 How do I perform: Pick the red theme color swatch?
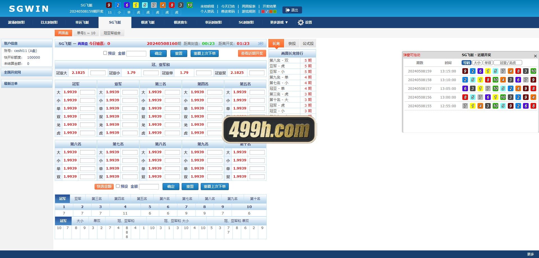(263, 12)
